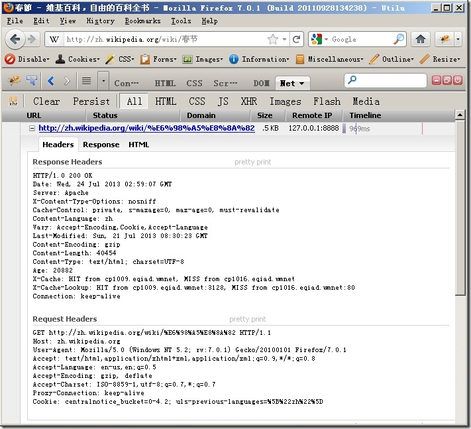Detach Firebug into a new window icon
This screenshot has height=429, width=471.
pyautogui.click(x=447, y=80)
